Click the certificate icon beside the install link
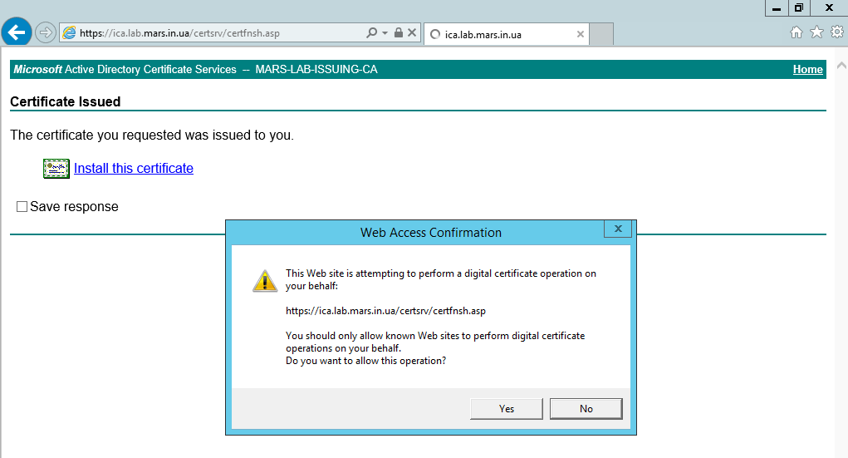This screenshot has width=848, height=458. (x=56, y=169)
